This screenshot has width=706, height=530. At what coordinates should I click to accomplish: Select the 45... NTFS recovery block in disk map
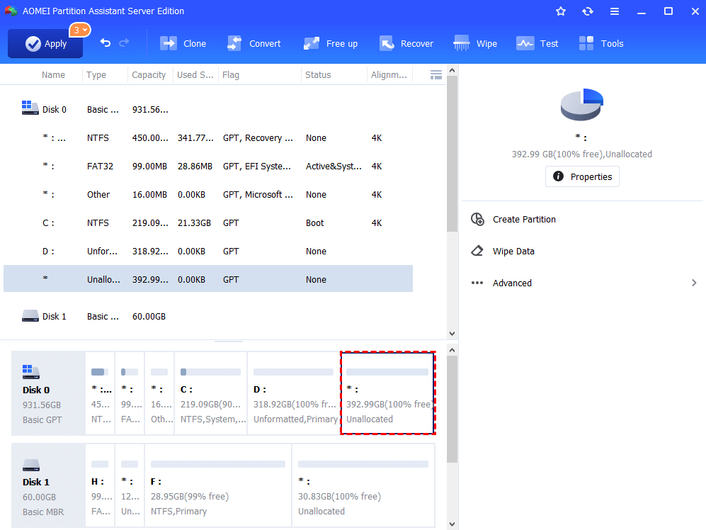(100, 393)
